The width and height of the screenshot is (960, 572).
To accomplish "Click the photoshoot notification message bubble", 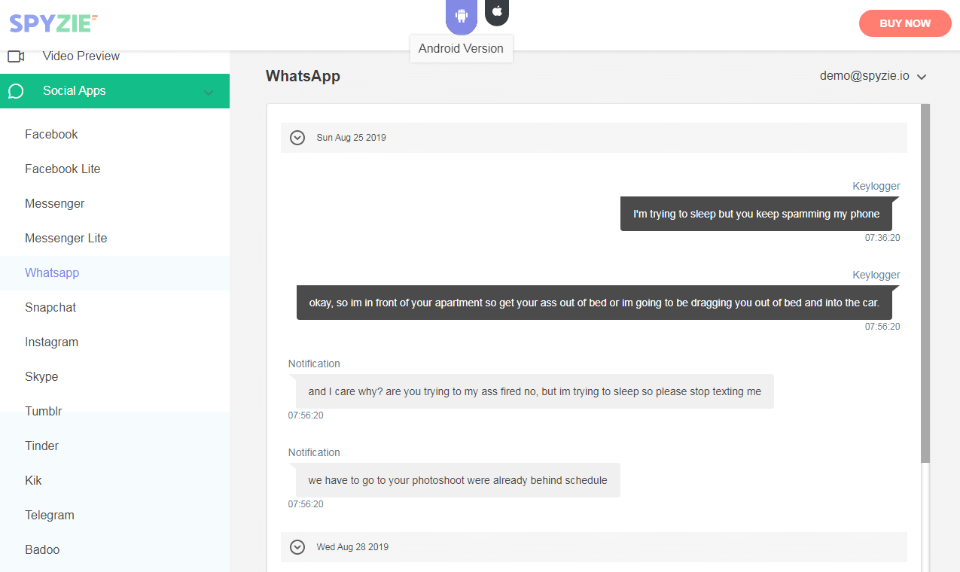I will [457, 480].
